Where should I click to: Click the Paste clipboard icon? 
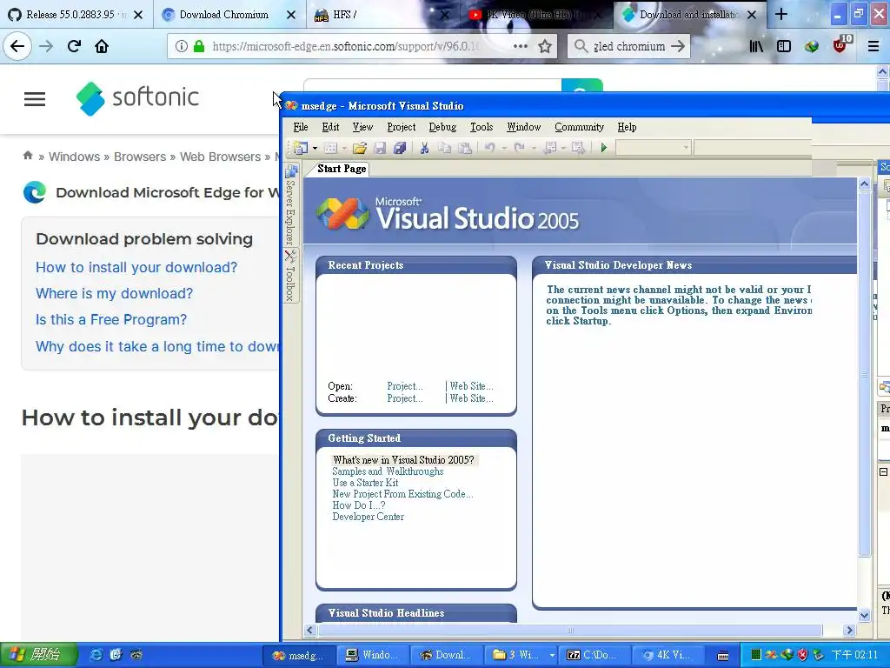pyautogui.click(x=465, y=148)
